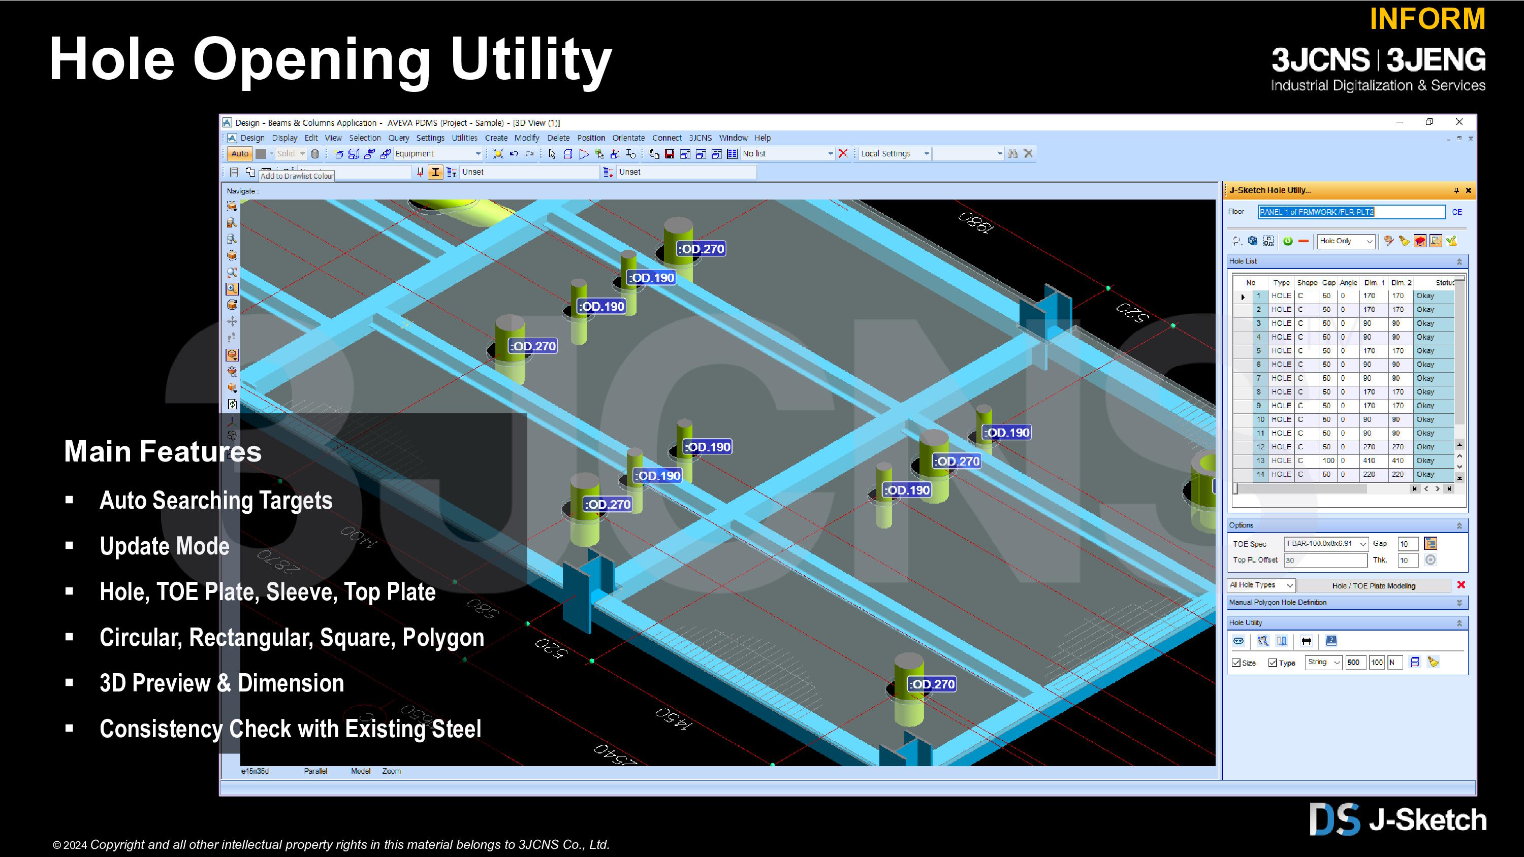Open the Orientate menu
Viewport: 1524px width, 857px height.
628,138
